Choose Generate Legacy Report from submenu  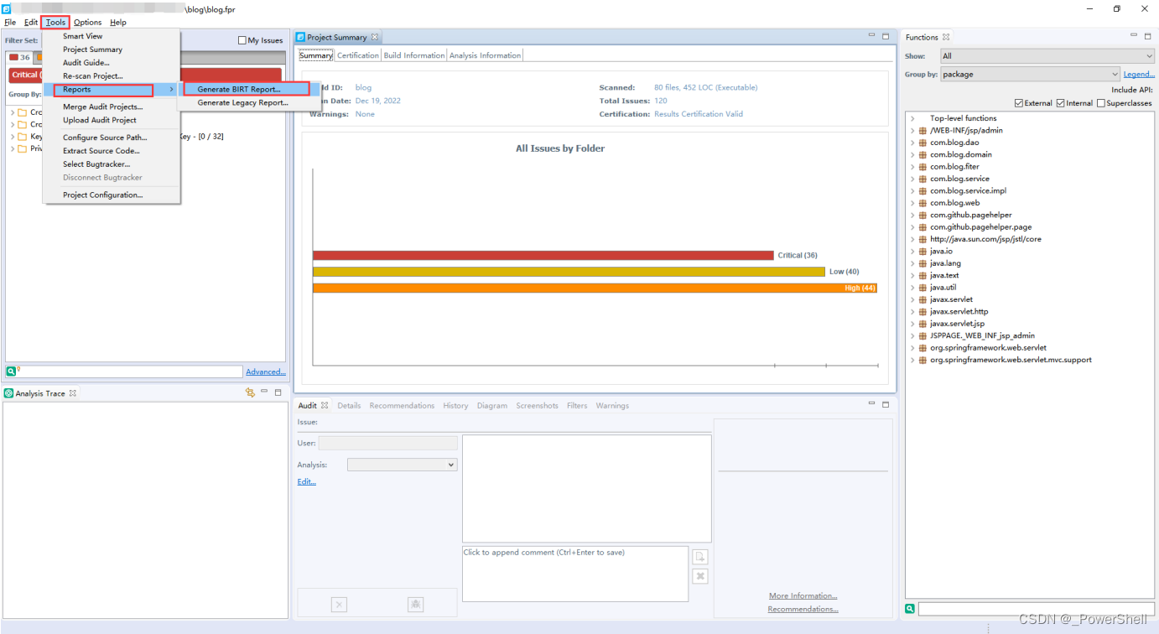pyautogui.click(x=242, y=103)
